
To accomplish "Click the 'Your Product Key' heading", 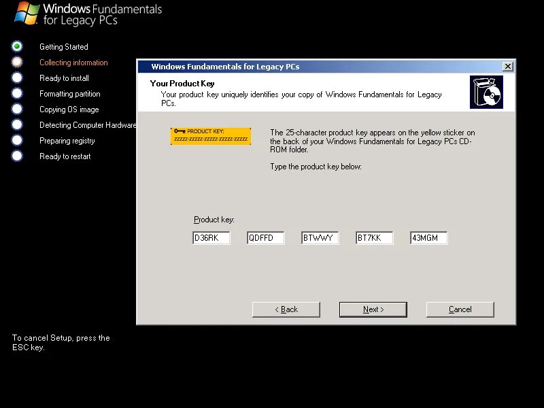I will tap(182, 83).
